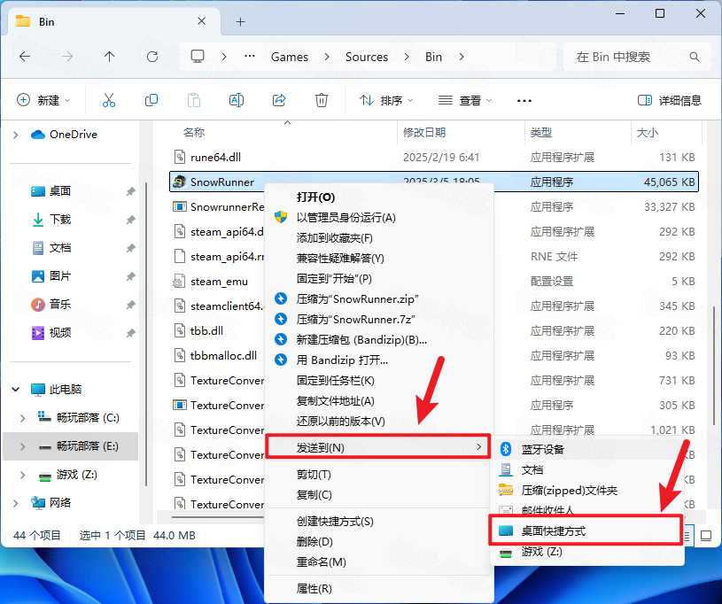722x604 pixels.
Task: Click the 视频 folder icon in sidebar
Action: click(38, 332)
